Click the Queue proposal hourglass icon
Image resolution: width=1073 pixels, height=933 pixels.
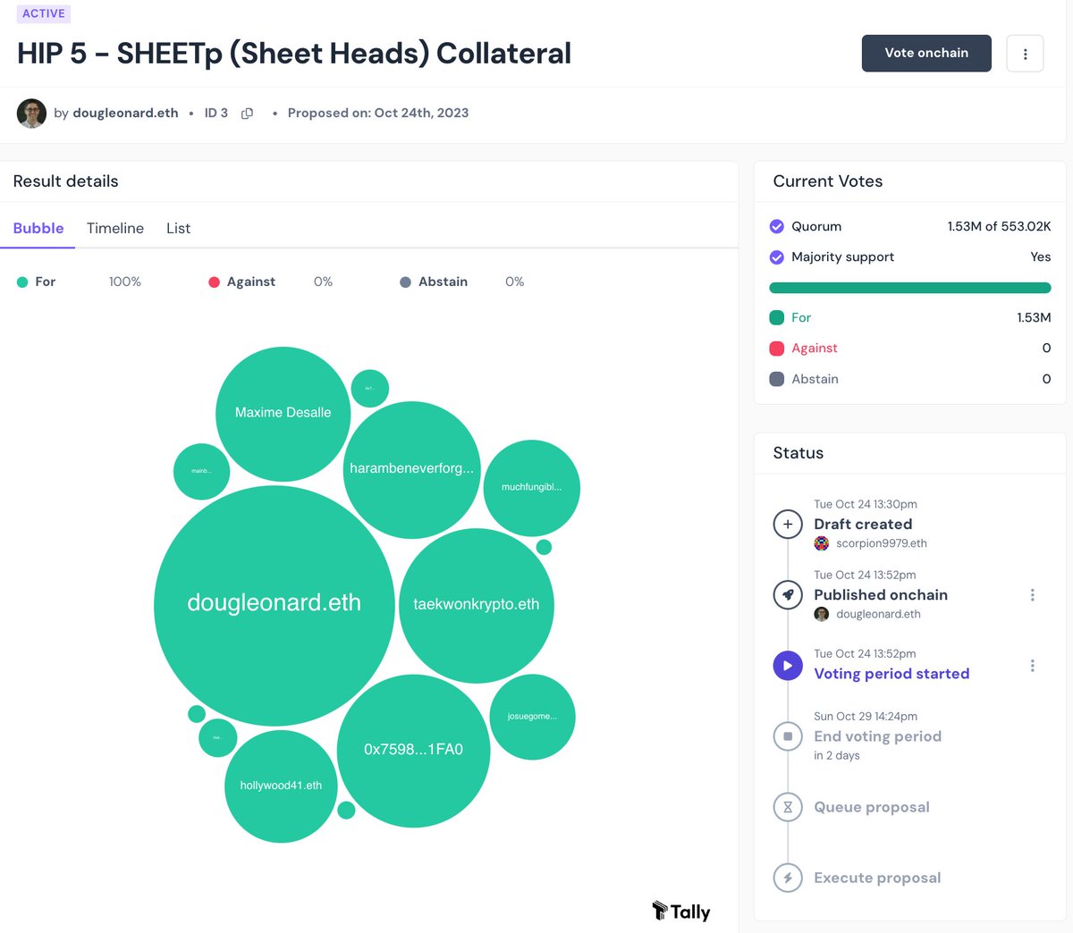pos(788,807)
